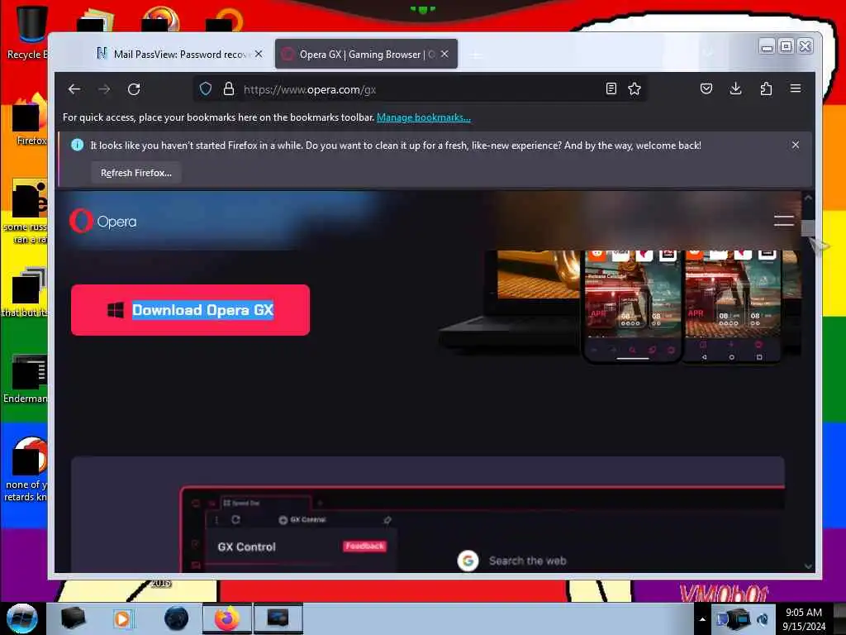
Task: Open the black box taskbar icon
Action: coord(73,618)
